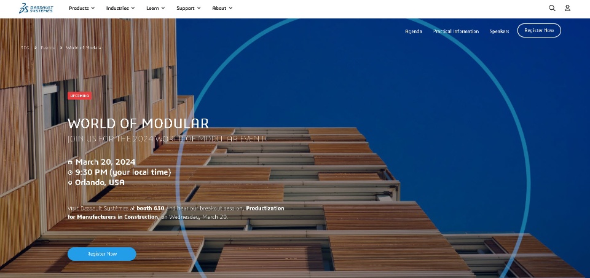Open the search magnifier icon
This screenshot has width=590, height=278.
(552, 8)
